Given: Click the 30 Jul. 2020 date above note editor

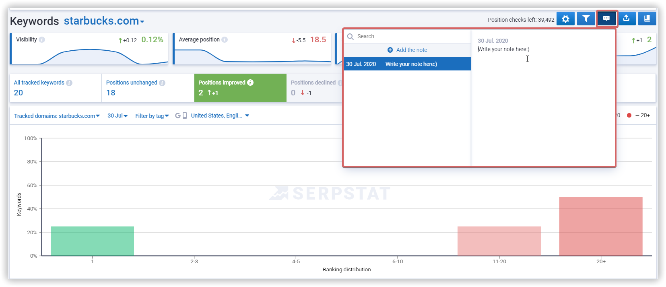Looking at the screenshot, I should coord(493,41).
